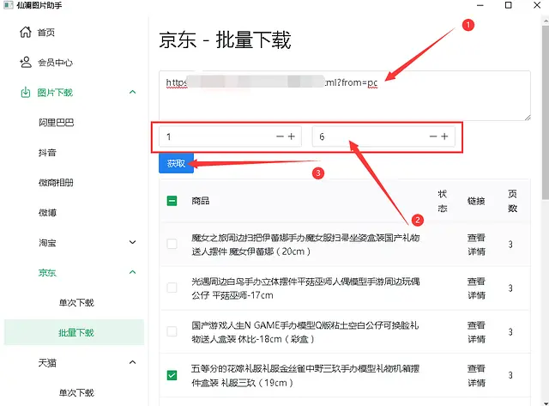Image resolution: width=549 pixels, height=406 pixels.
Task: Open the 抖音 menu item
Action: (x=47, y=153)
